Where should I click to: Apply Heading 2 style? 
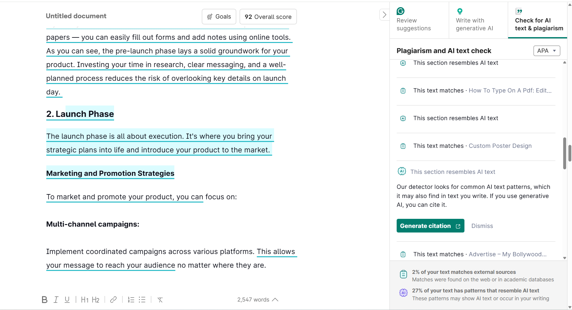[x=95, y=300]
